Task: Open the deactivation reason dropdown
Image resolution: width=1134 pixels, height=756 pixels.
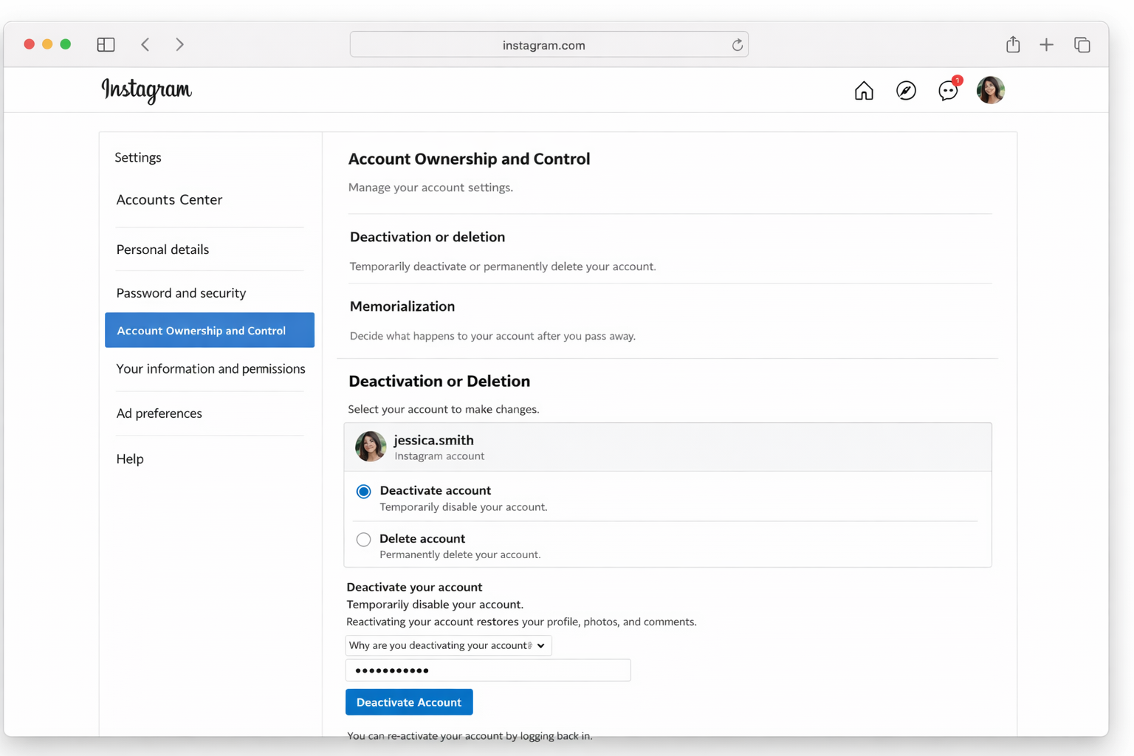Action: point(448,645)
